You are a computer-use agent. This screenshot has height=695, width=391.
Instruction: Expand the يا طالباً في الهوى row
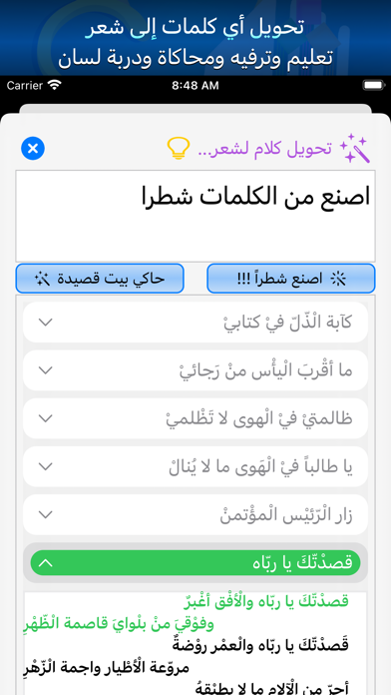195,466
